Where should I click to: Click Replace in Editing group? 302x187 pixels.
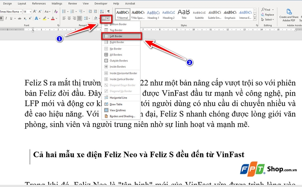[x=267, y=15]
